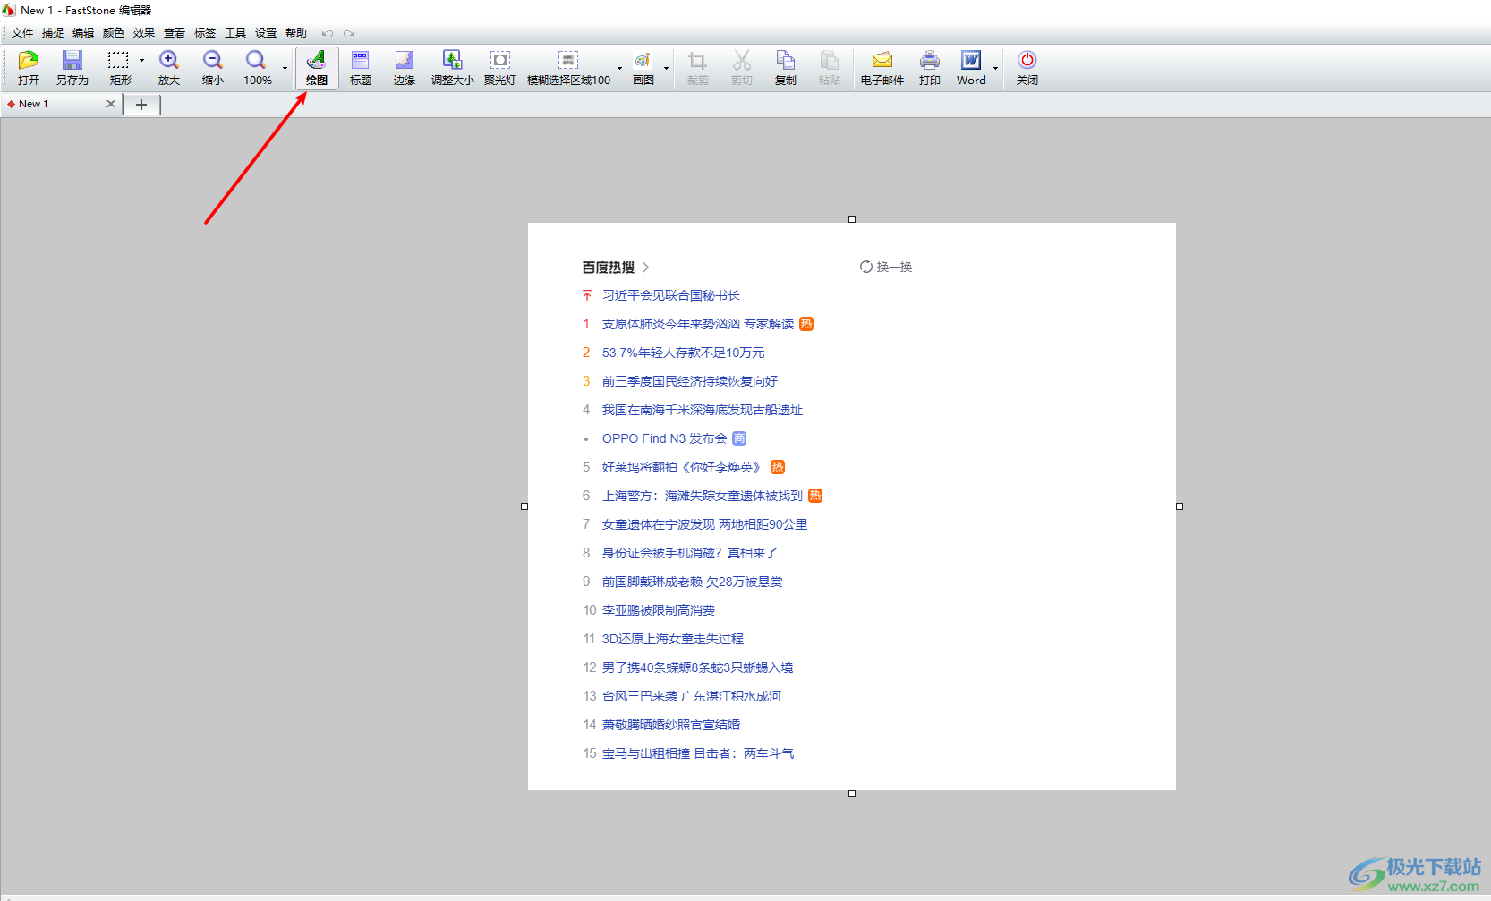
Task: Click text 3D还原上海女童走失过程
Action: [x=672, y=639]
